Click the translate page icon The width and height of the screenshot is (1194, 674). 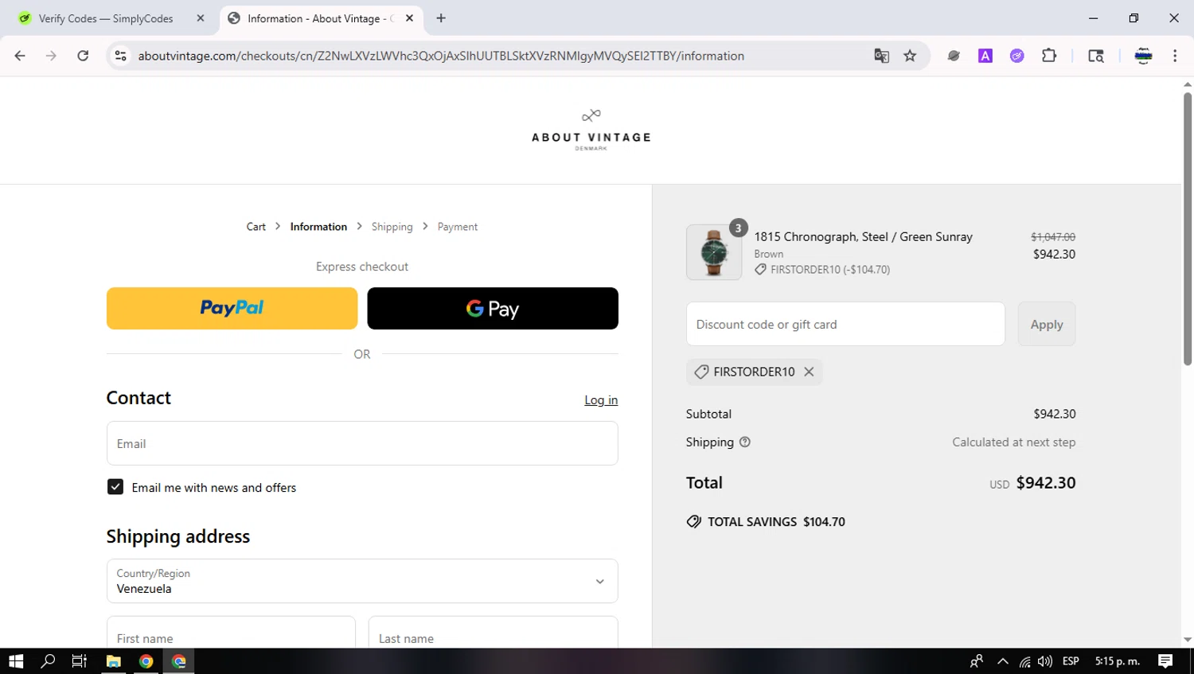point(881,56)
